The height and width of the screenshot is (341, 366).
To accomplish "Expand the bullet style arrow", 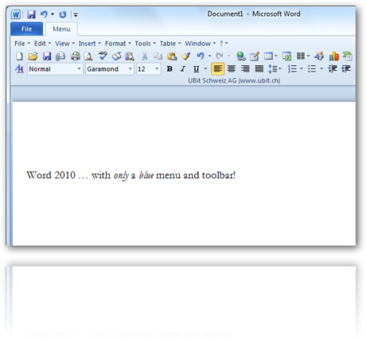I will pos(321,69).
